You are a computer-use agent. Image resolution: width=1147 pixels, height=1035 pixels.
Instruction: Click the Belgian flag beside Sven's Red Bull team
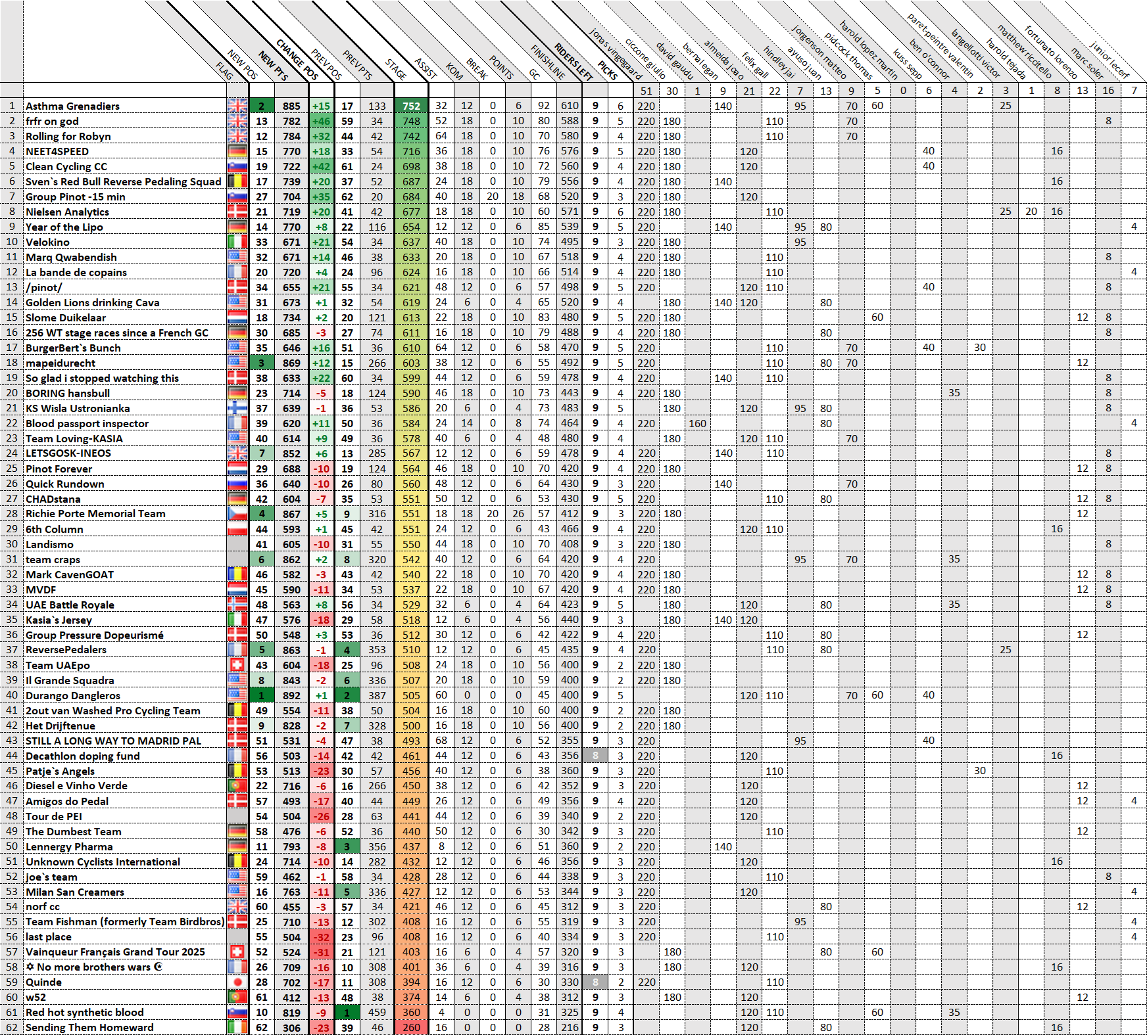pos(237,181)
